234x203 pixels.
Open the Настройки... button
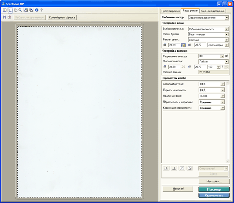coord(214,181)
